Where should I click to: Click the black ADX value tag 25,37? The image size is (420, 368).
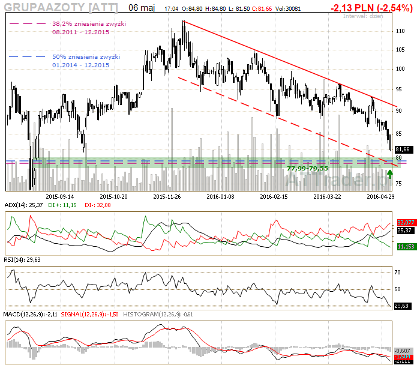[x=405, y=231]
